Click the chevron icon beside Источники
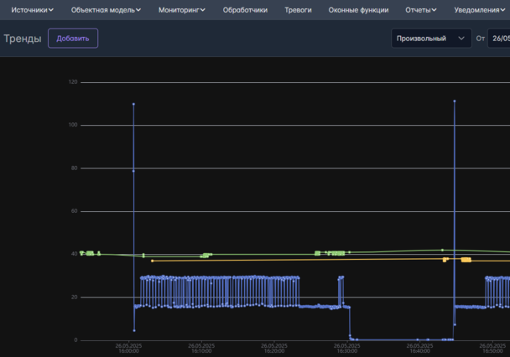Screen dimensions: 510x357 pyautogui.click(x=51, y=10)
